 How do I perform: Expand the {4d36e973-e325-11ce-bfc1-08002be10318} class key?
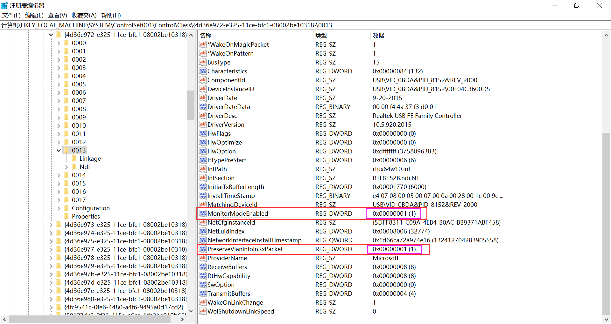51,225
